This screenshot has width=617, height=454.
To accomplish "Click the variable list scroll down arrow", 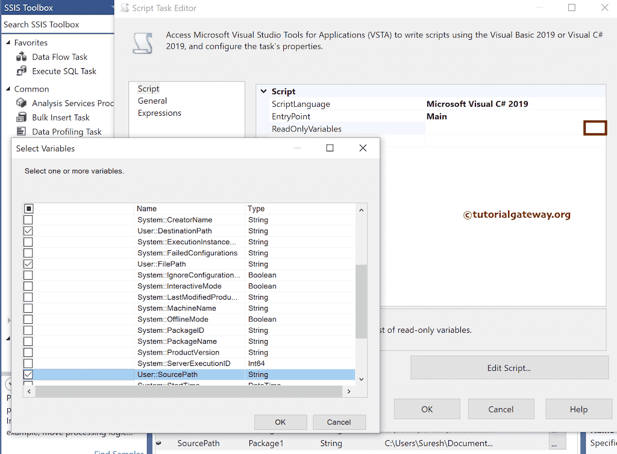I will point(362,379).
